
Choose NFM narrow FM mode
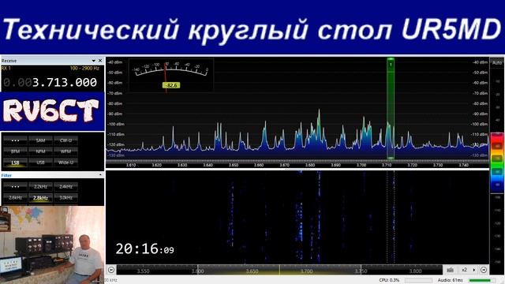pos(40,151)
